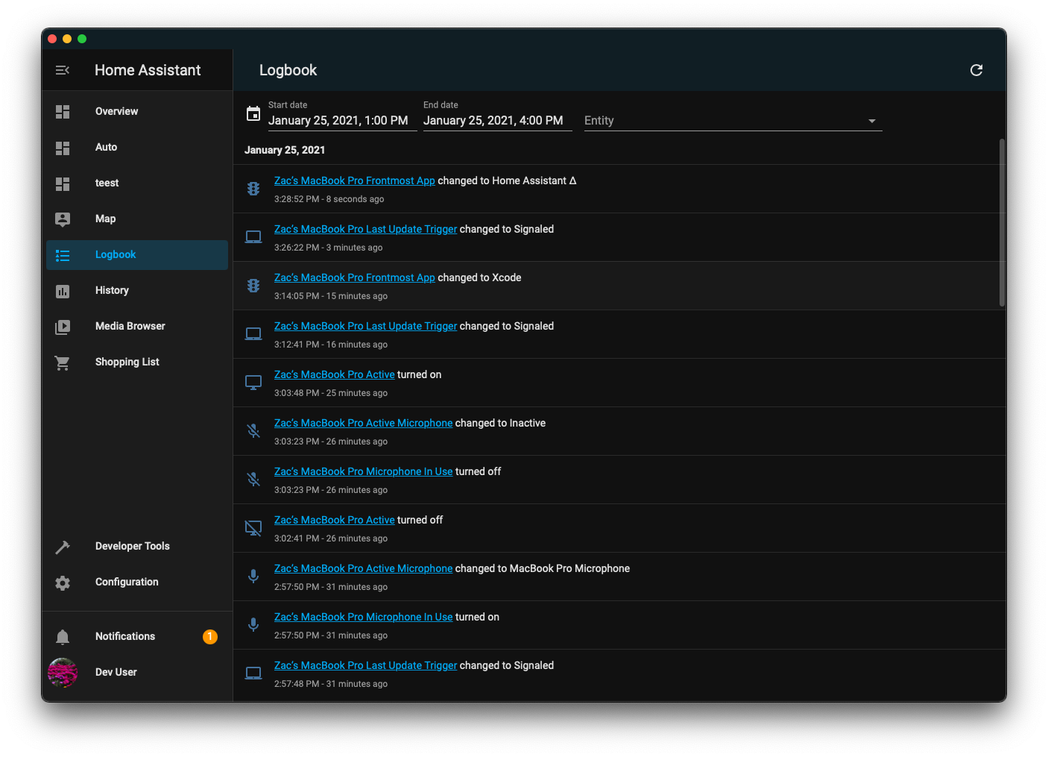Collapse the sidebar with the menu icon
Screen dimensions: 1048x757
(x=63, y=70)
